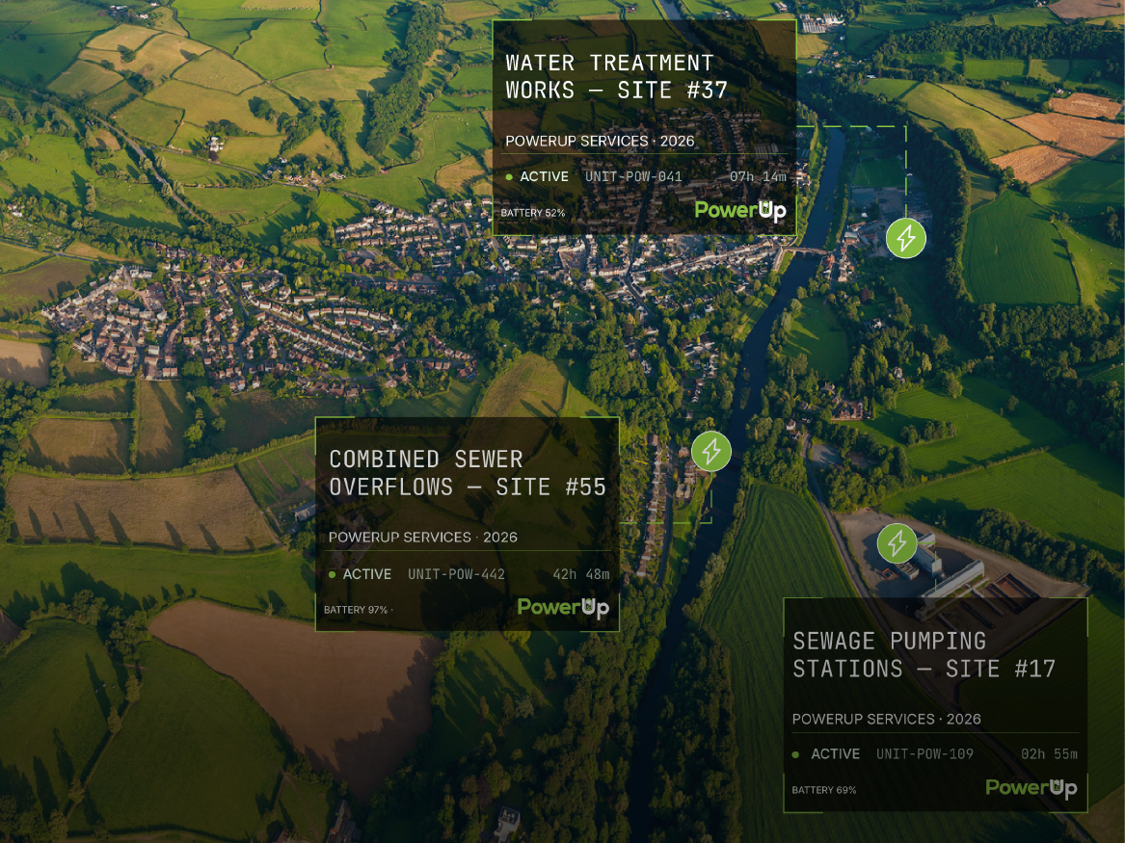Select unit ID UNIT-POW-041

633,177
